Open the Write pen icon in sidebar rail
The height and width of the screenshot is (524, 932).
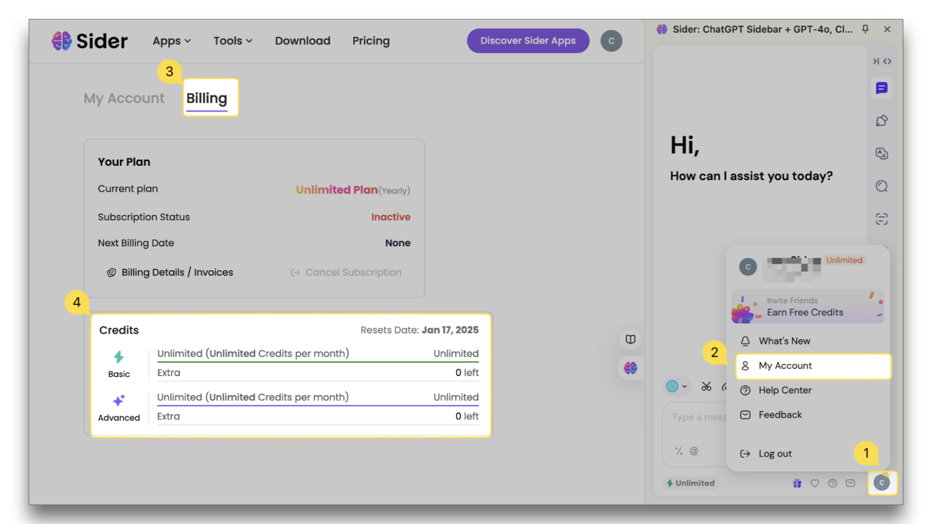pyautogui.click(x=882, y=121)
